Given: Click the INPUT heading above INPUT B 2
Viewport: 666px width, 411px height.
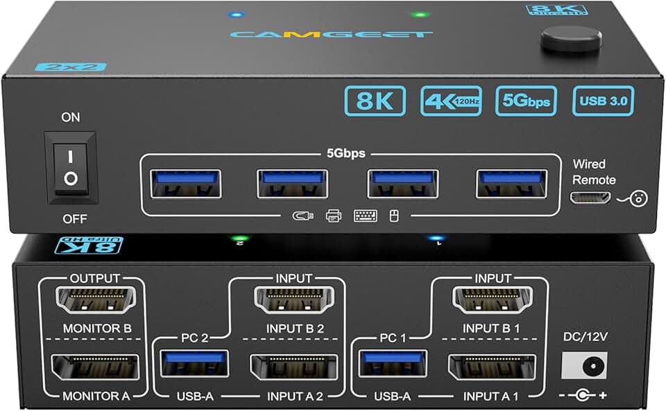Looking at the screenshot, I should coord(294,278).
